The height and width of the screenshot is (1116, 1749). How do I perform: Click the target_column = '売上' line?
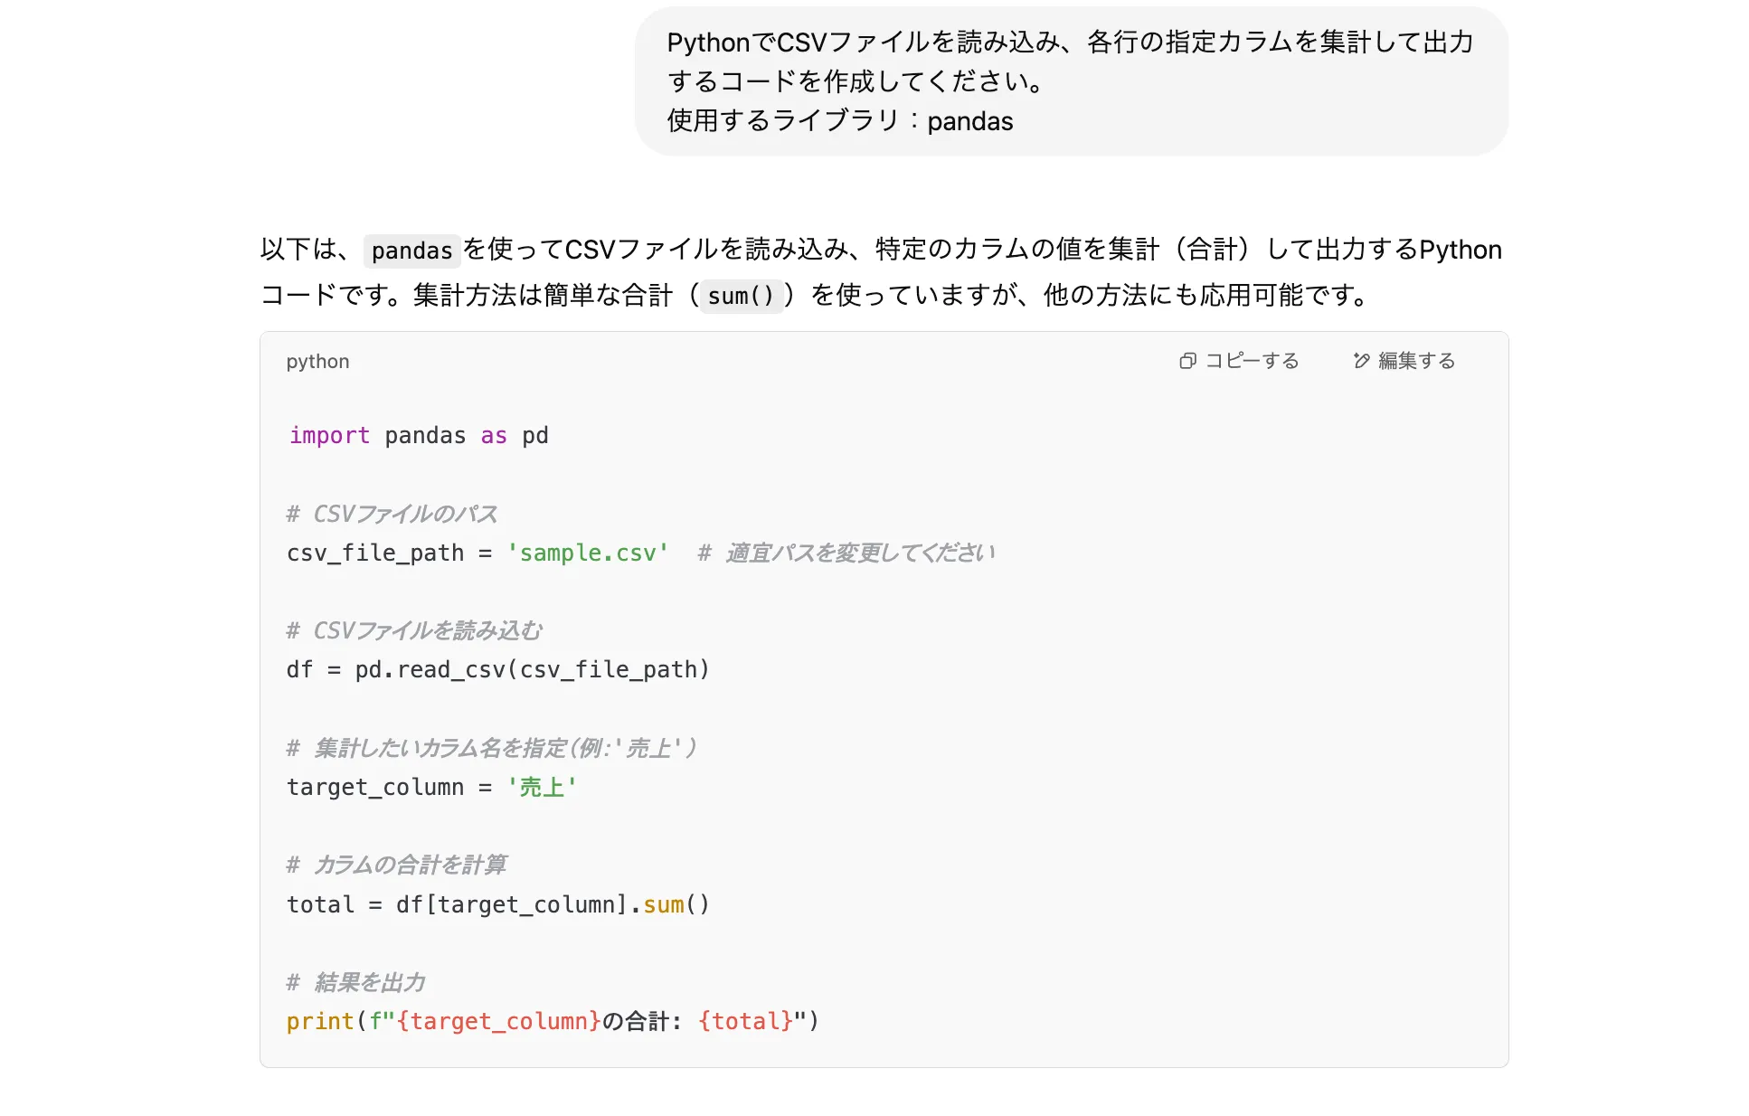(431, 787)
